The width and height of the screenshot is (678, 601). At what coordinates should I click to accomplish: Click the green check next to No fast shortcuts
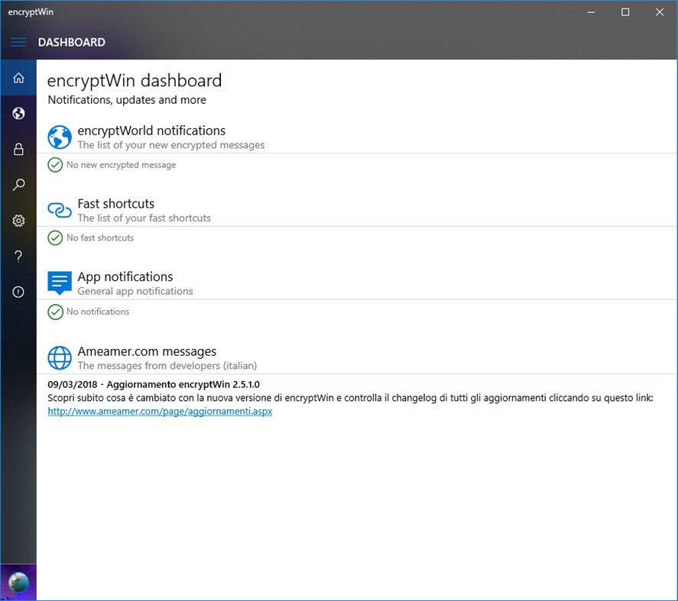click(x=55, y=238)
